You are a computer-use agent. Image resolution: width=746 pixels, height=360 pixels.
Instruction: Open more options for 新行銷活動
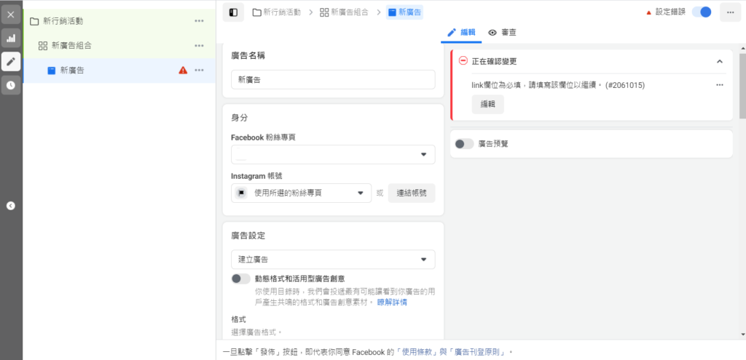tap(199, 21)
